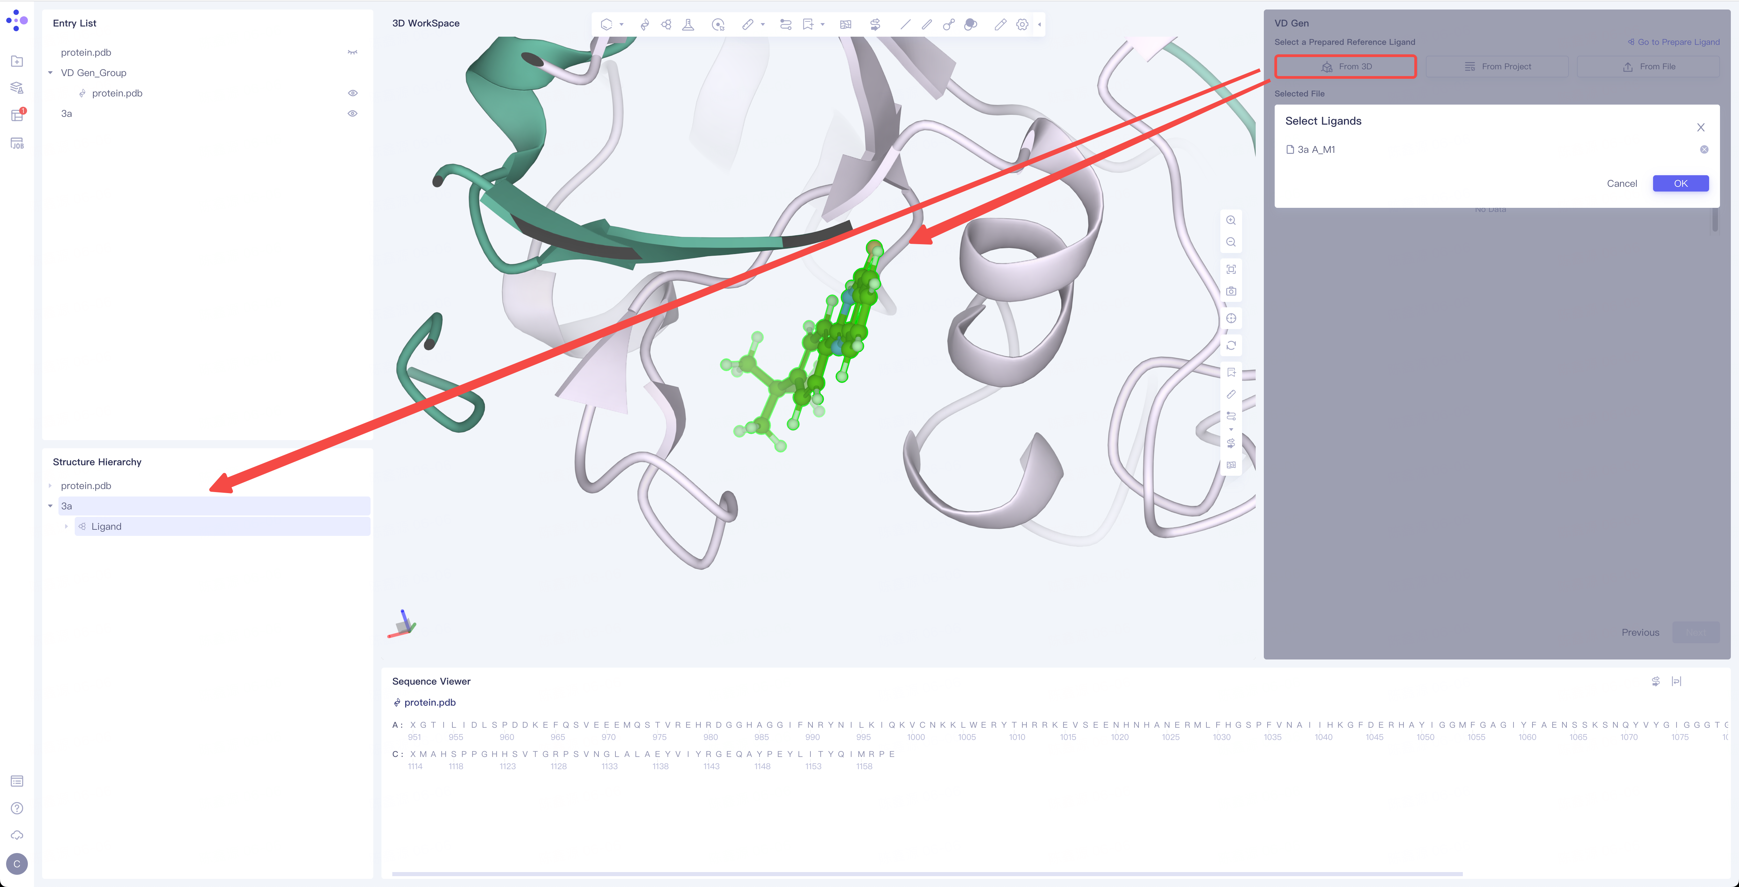The height and width of the screenshot is (887, 1739).
Task: Click the Previous button in VD Gen
Action: pos(1640,633)
